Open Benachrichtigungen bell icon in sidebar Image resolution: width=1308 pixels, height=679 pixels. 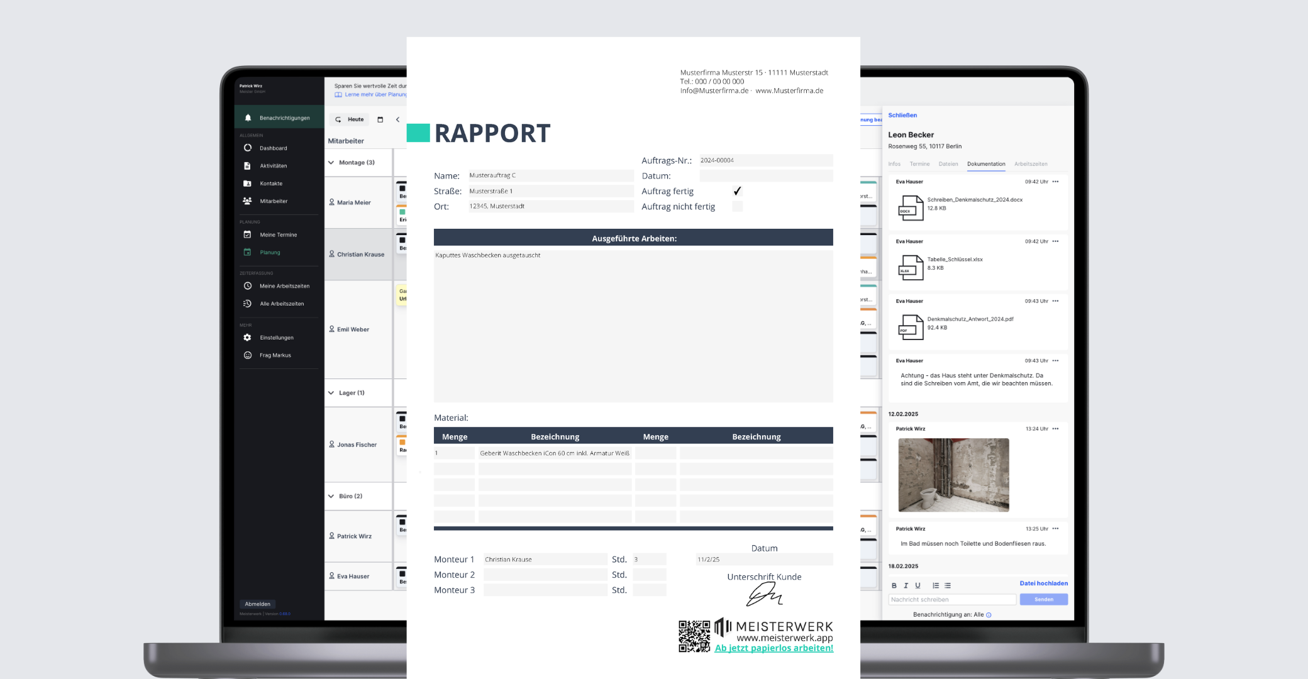click(x=248, y=118)
